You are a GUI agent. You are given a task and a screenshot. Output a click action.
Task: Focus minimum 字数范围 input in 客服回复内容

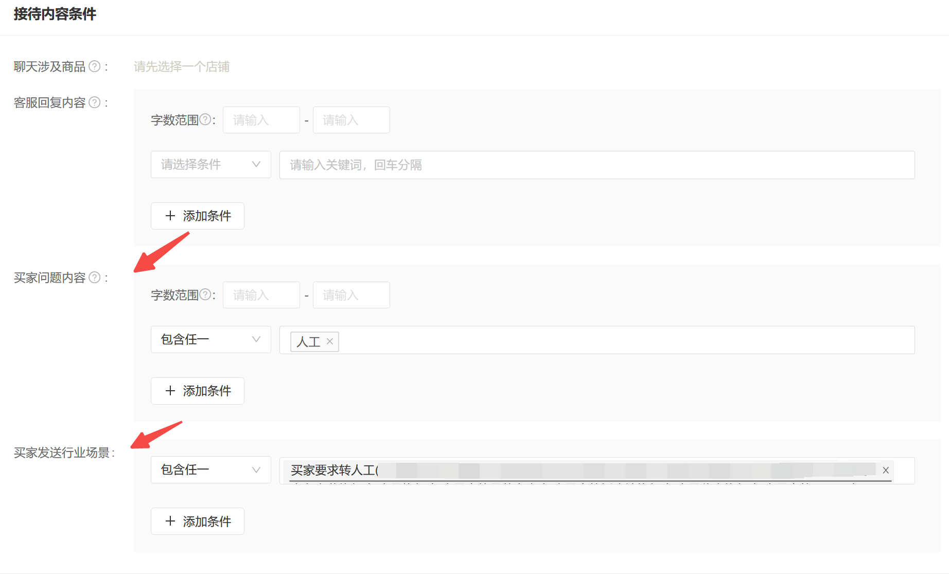(261, 120)
